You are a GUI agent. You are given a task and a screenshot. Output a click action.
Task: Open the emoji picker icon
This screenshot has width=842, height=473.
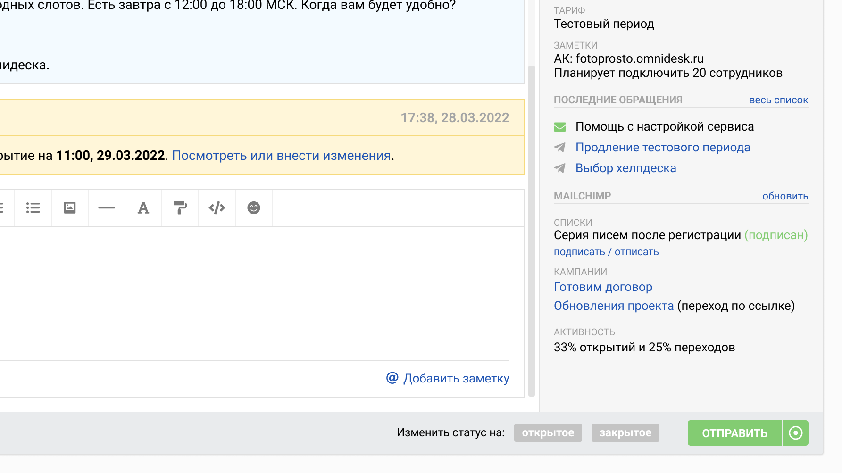(x=253, y=207)
